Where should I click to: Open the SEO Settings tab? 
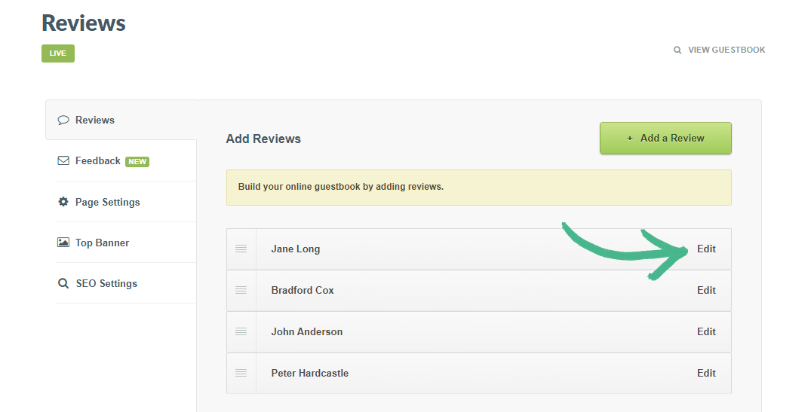(106, 284)
